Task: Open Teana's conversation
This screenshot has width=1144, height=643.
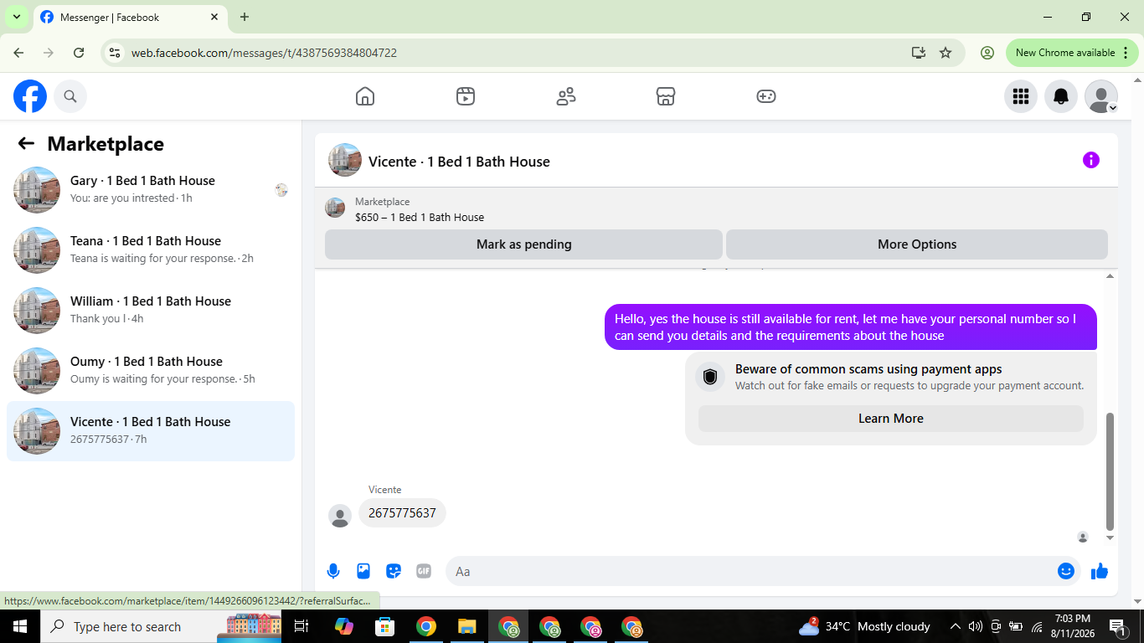Action: click(x=151, y=250)
